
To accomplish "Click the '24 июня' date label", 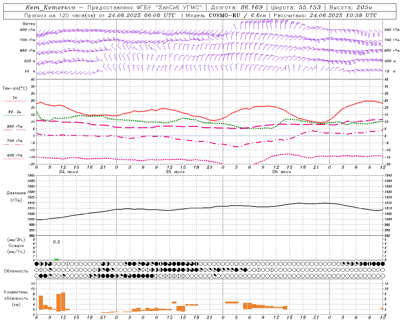I will point(68,172).
